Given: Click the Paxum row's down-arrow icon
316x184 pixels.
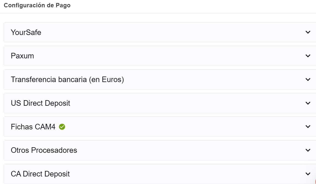Looking at the screenshot, I should coord(308,56).
